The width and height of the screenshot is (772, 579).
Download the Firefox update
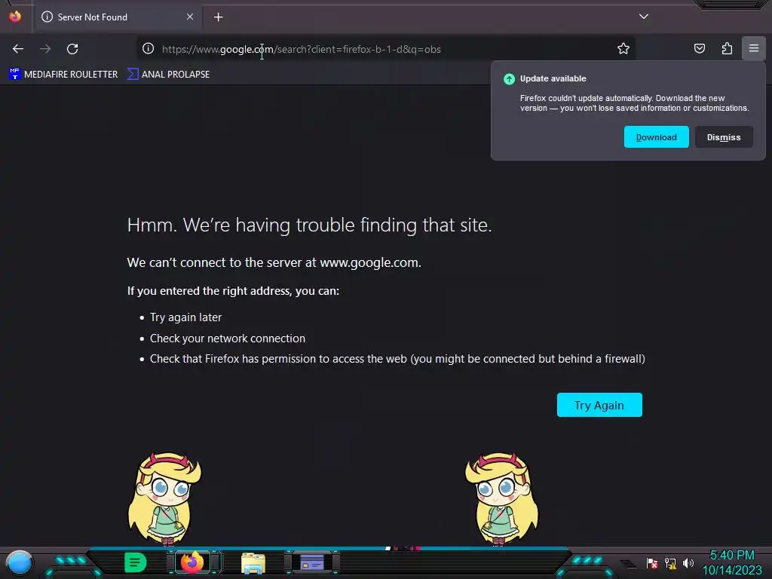(x=657, y=137)
